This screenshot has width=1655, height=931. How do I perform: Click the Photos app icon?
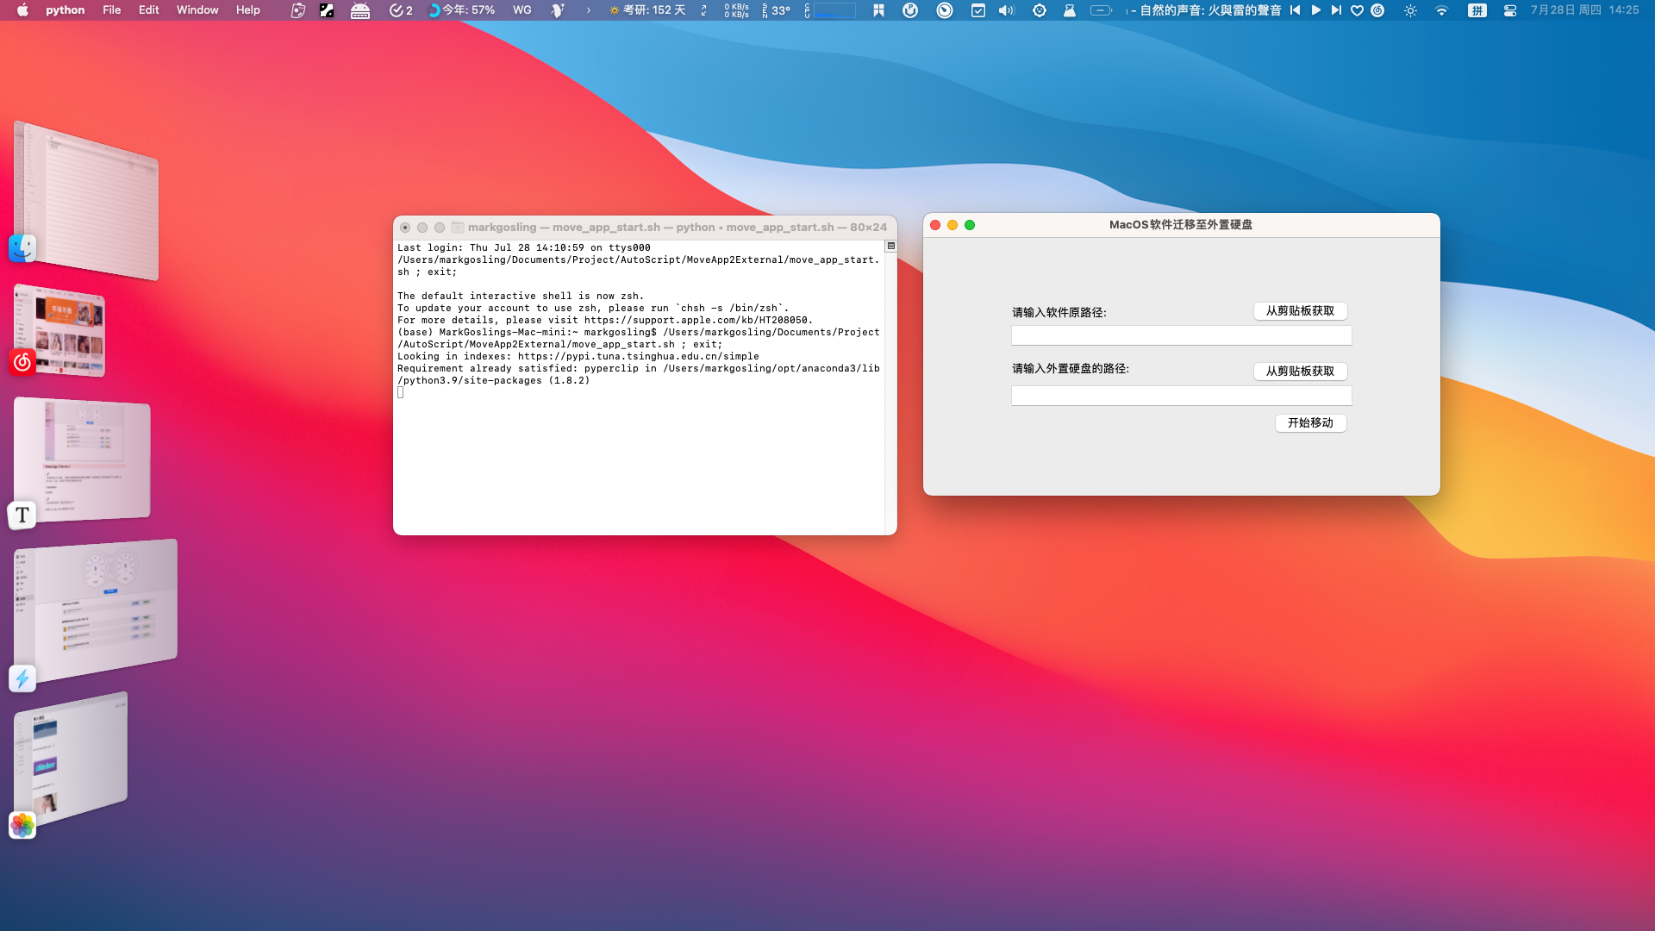[x=22, y=826]
